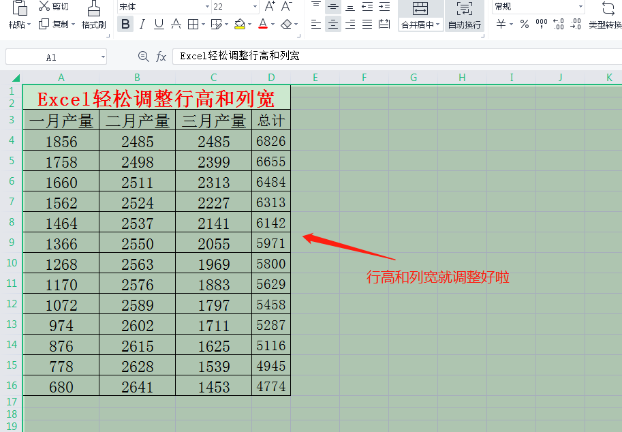Align text right

coord(350,25)
